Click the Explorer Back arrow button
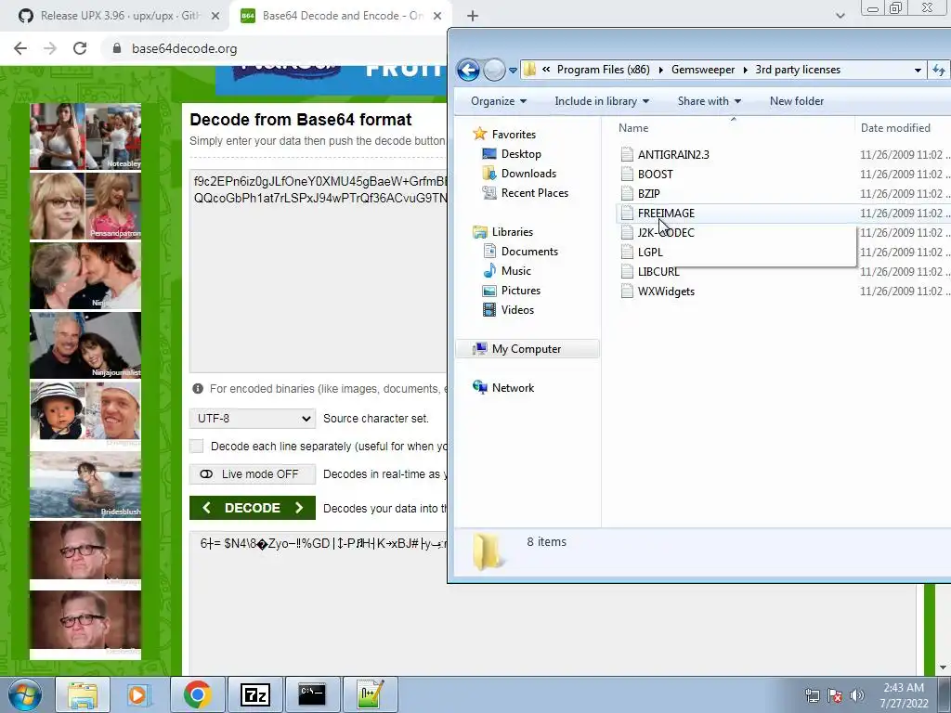This screenshot has width=951, height=713. [x=468, y=70]
